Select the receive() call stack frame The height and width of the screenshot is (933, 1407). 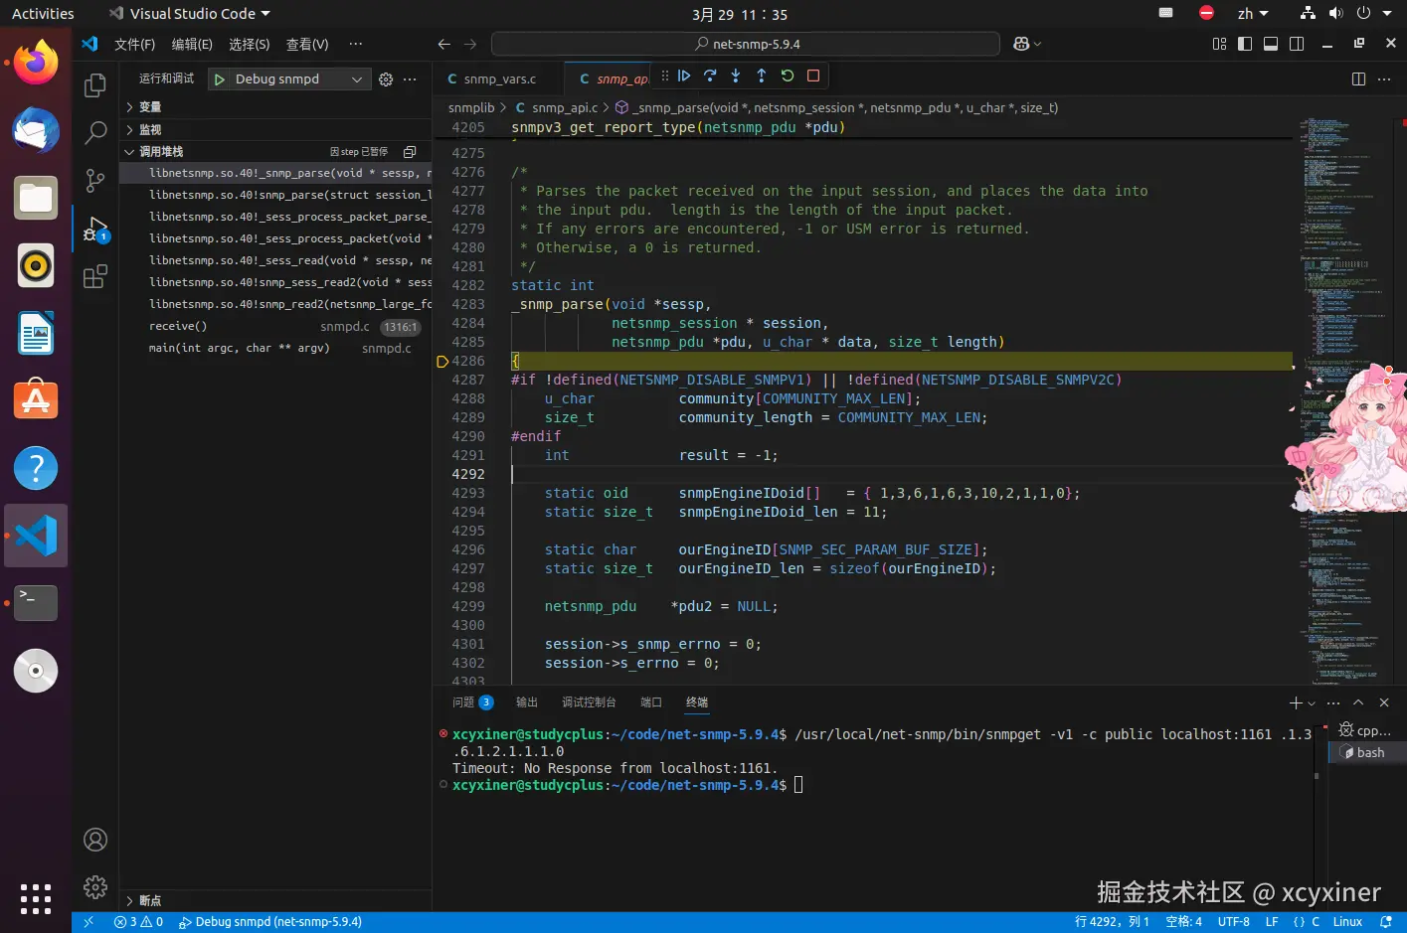pyautogui.click(x=178, y=327)
